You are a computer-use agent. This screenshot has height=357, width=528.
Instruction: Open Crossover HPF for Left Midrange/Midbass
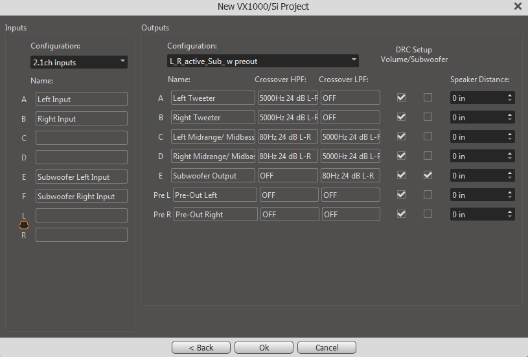(x=288, y=137)
